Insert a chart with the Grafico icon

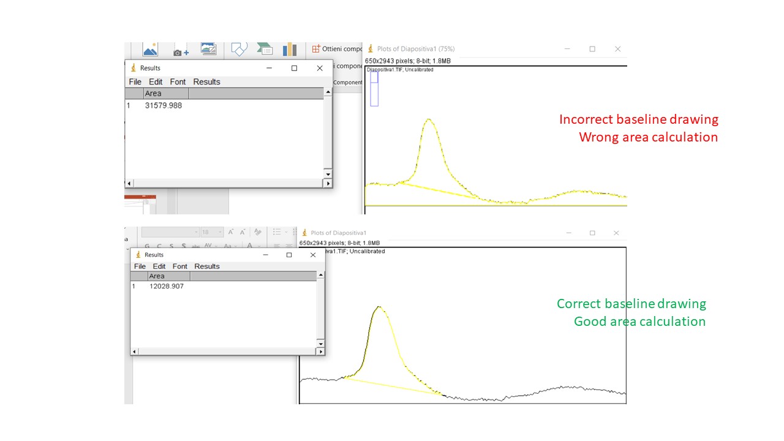click(290, 49)
